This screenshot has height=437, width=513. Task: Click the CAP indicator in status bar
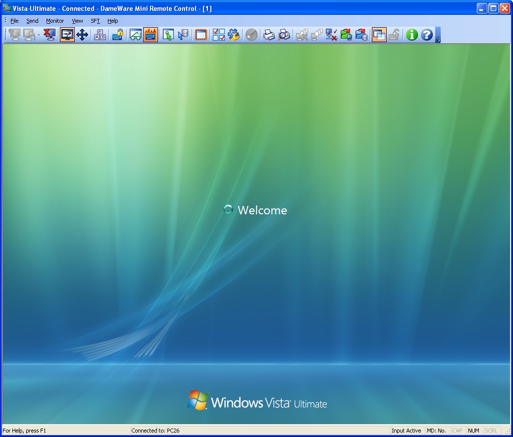[x=457, y=431]
